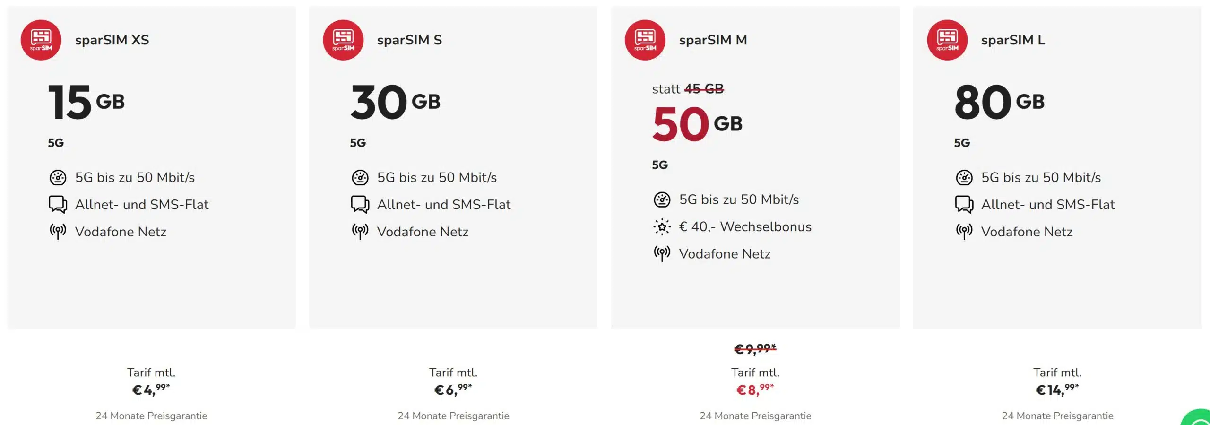Click antenna icon in sparSIM L card
1210x425 pixels.
[964, 232]
